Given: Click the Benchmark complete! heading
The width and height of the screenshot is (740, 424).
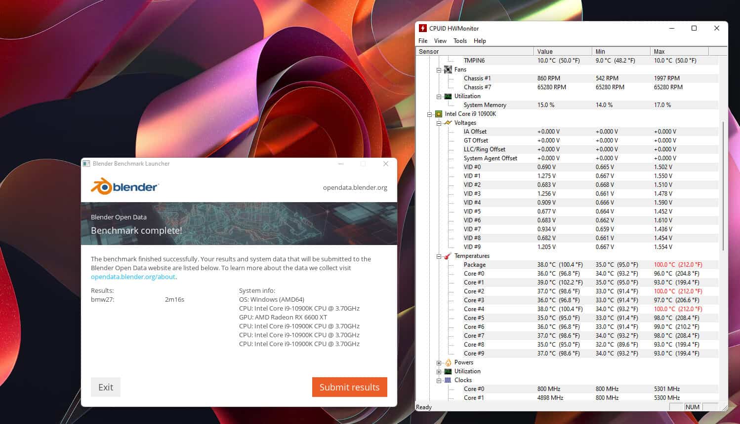Looking at the screenshot, I should click(x=136, y=230).
